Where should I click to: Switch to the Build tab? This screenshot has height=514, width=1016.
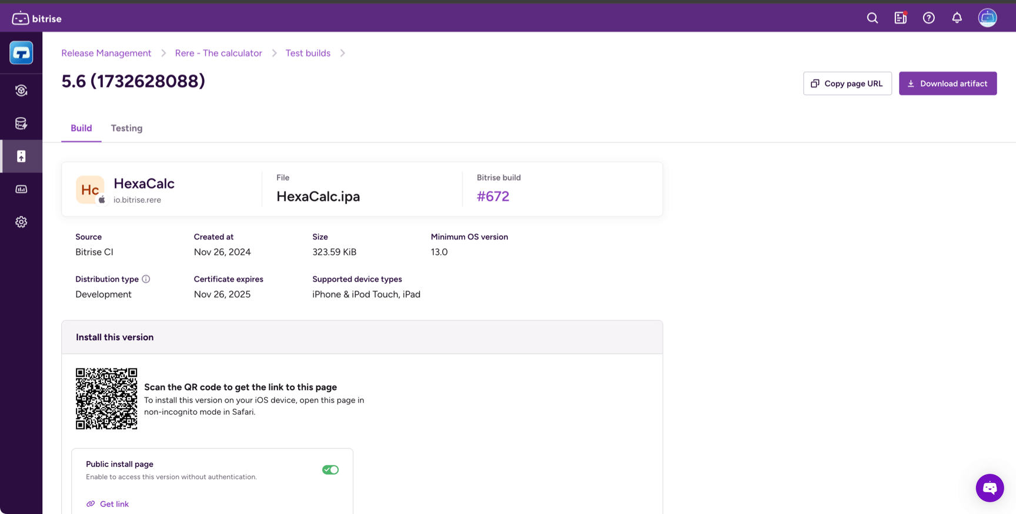pos(81,128)
